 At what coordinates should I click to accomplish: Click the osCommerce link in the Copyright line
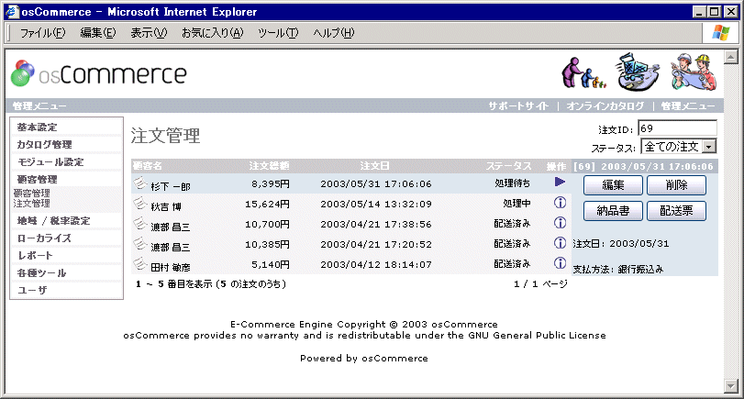pos(464,325)
